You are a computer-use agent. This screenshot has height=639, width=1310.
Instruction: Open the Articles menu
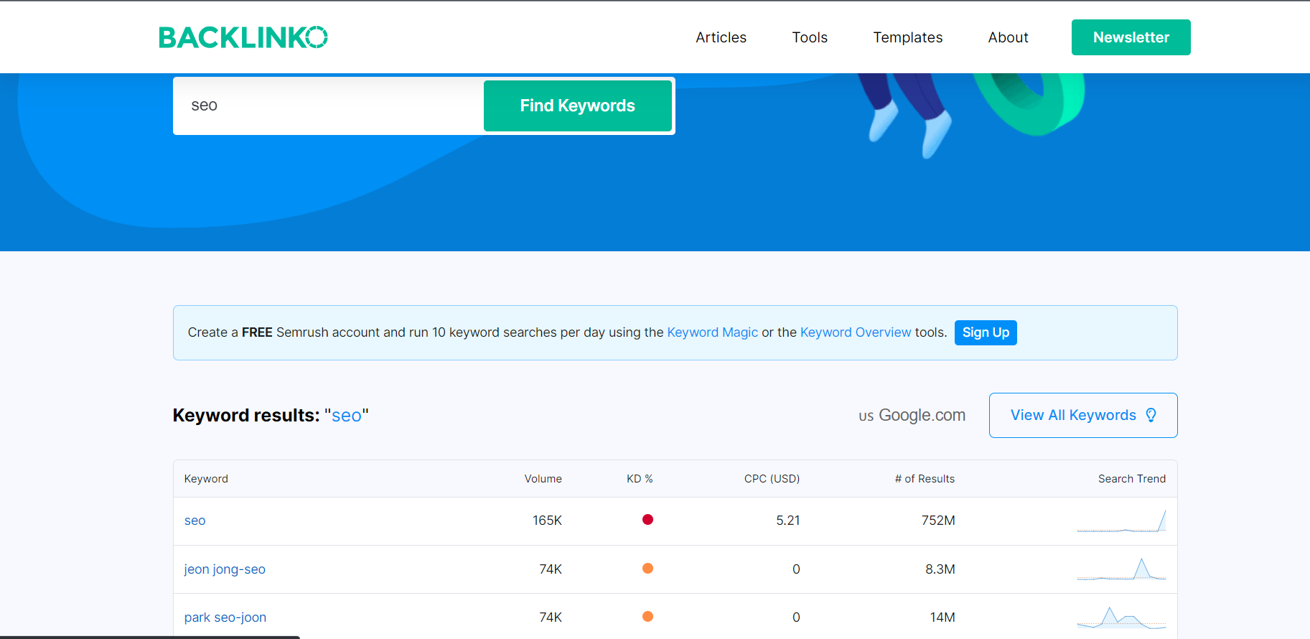(x=721, y=37)
